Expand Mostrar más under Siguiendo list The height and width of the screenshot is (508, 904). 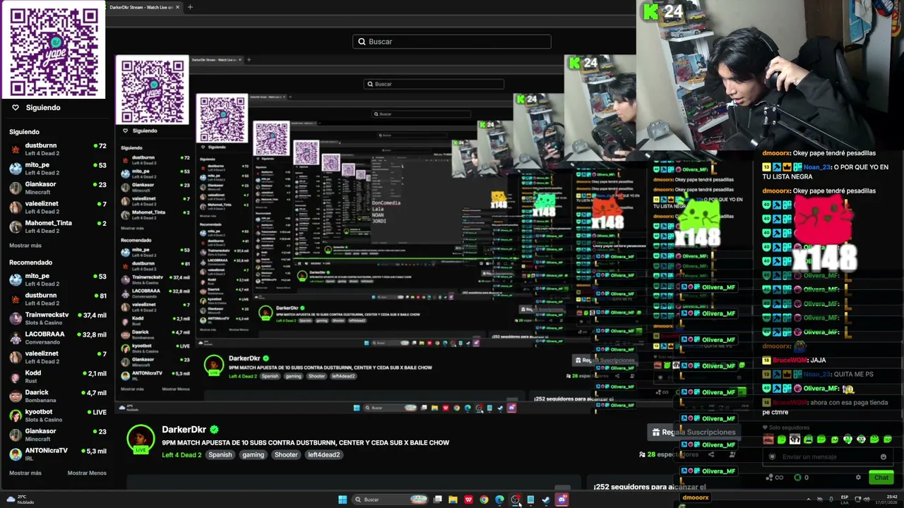pyautogui.click(x=25, y=246)
